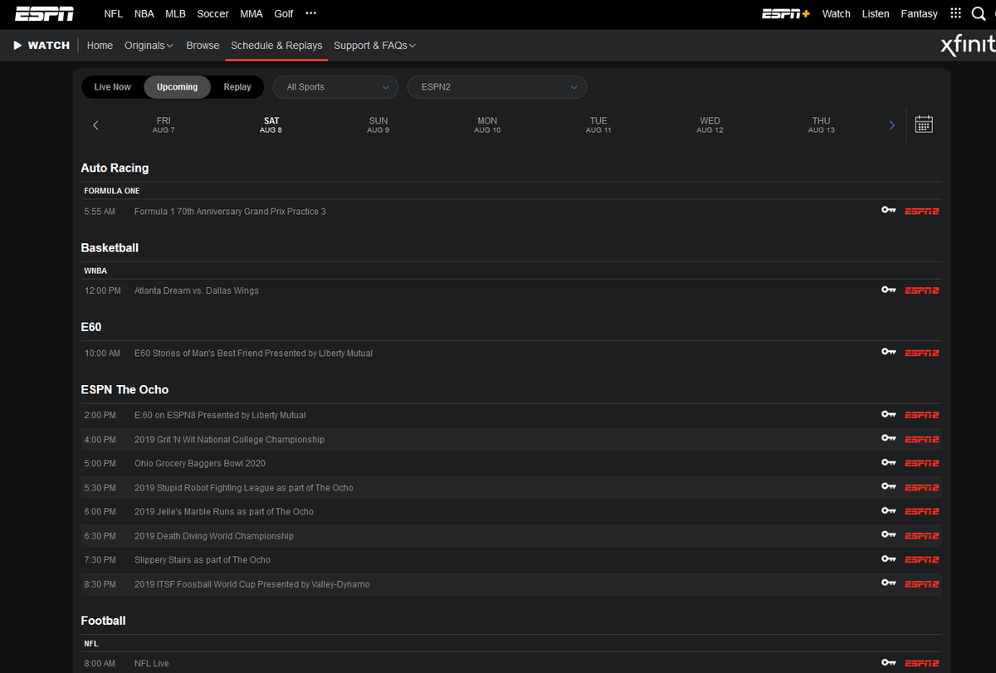
Task: Open the Golf menu
Action: 284,14
